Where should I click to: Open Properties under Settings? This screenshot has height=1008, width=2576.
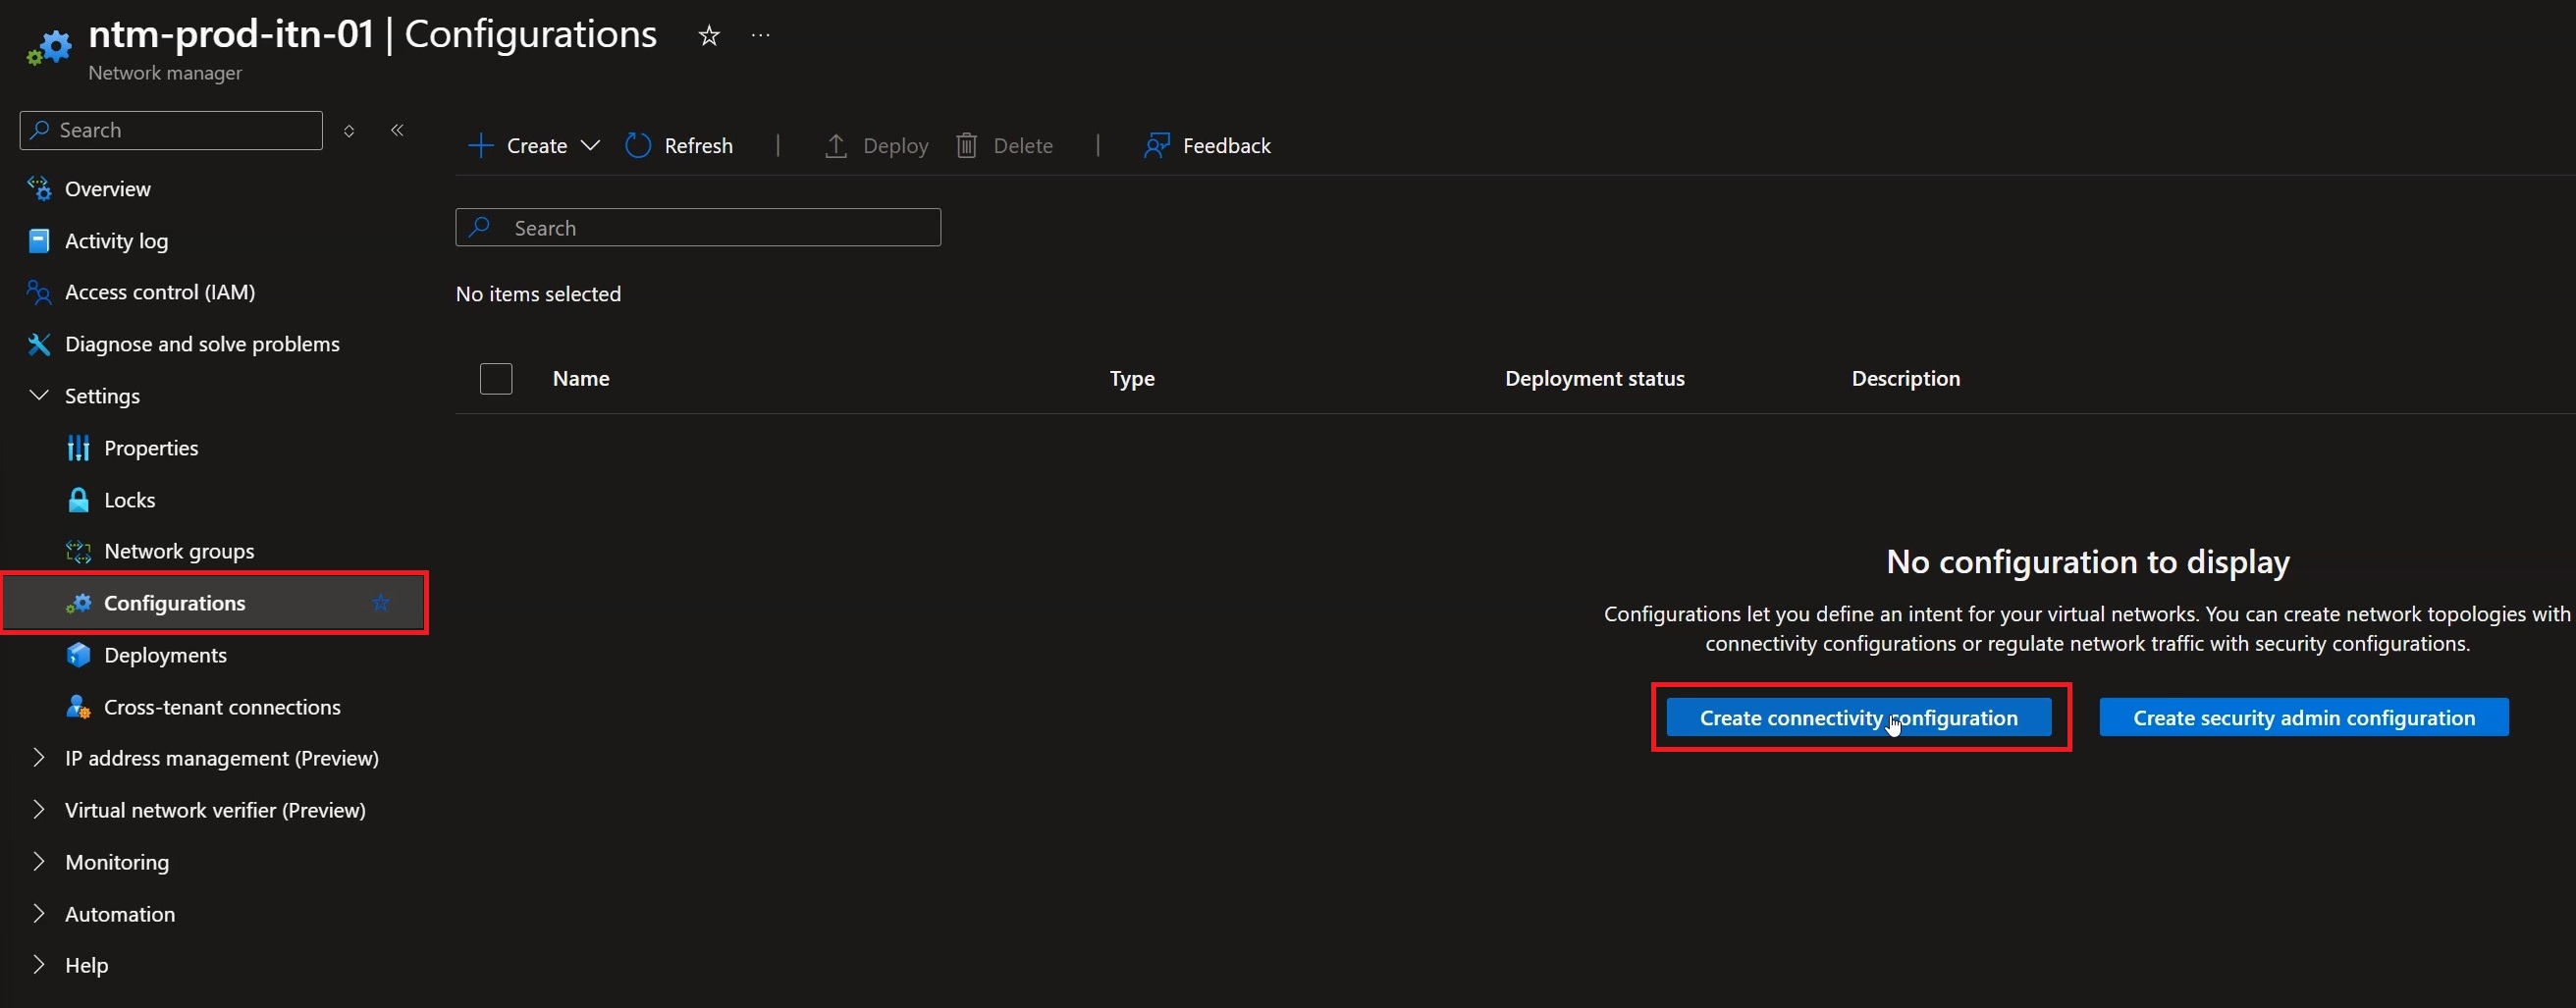[151, 448]
